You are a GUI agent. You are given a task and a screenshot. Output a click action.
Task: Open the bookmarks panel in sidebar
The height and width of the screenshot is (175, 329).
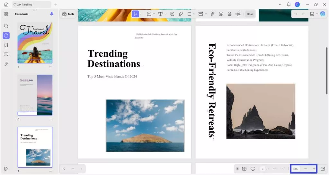click(6, 45)
